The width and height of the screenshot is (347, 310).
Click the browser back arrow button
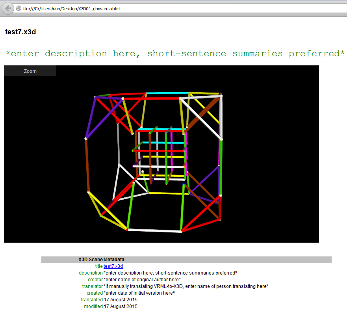pos(8,8)
